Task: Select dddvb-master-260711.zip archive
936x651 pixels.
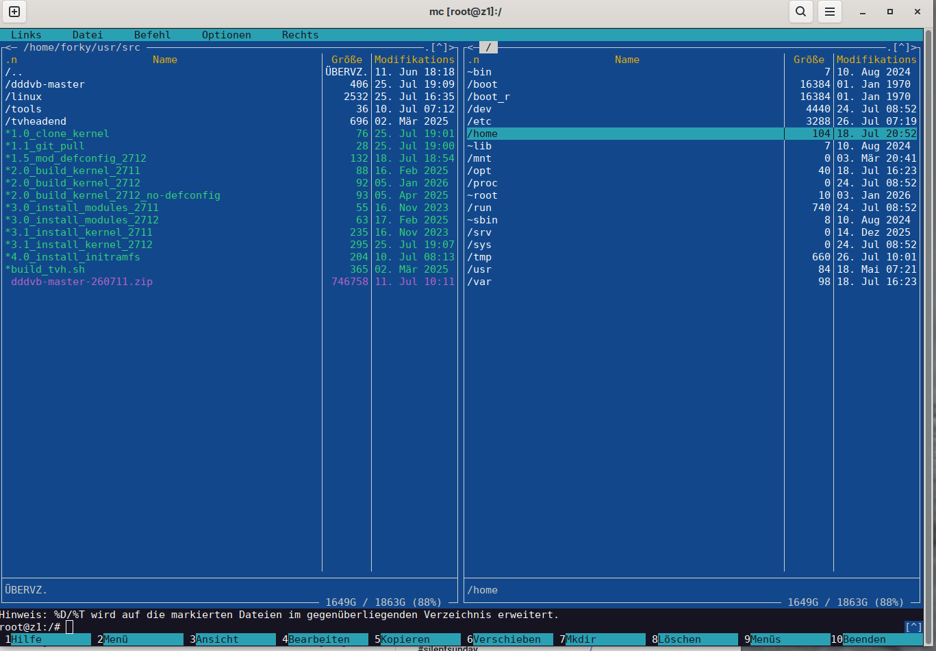Action: 230,282
